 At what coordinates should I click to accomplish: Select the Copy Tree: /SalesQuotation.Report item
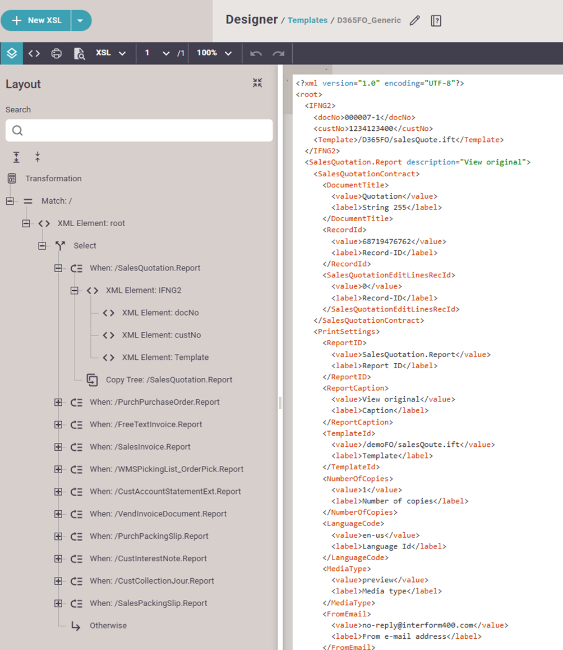(169, 379)
